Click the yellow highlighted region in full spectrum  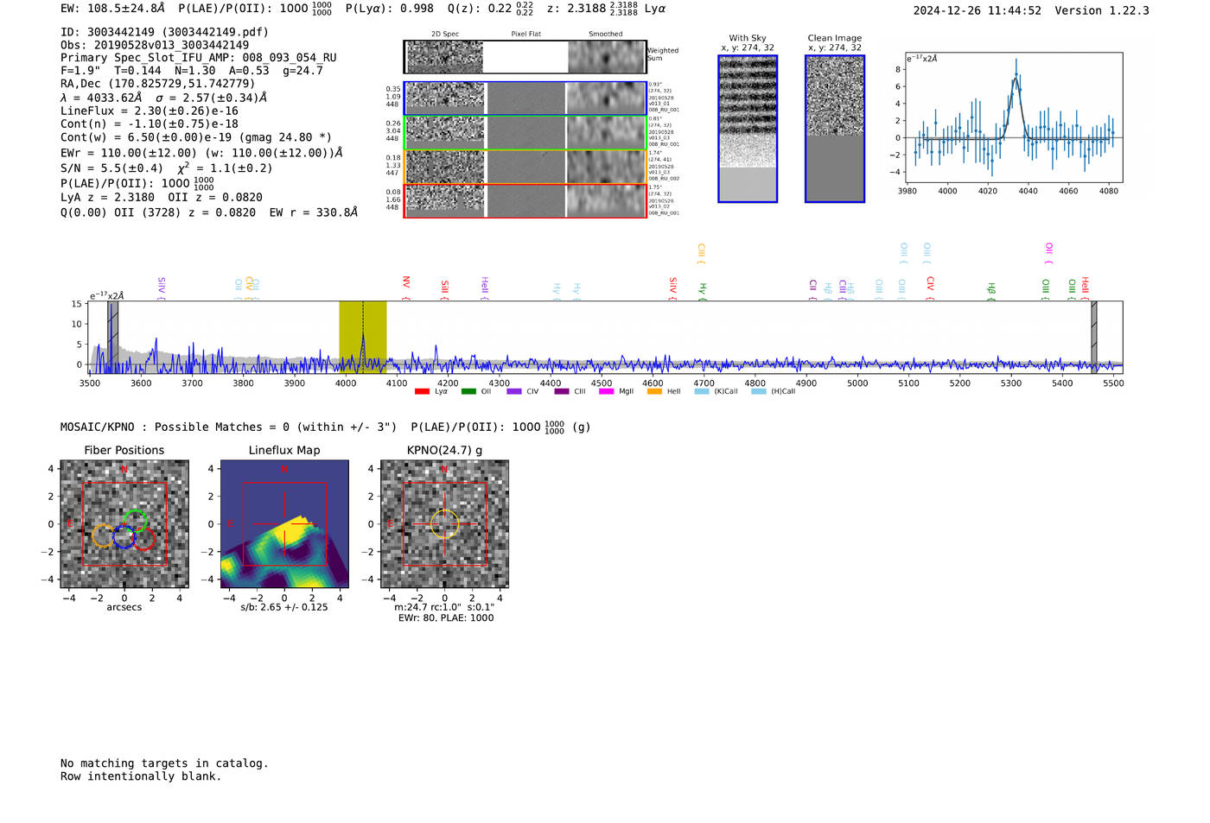point(362,337)
